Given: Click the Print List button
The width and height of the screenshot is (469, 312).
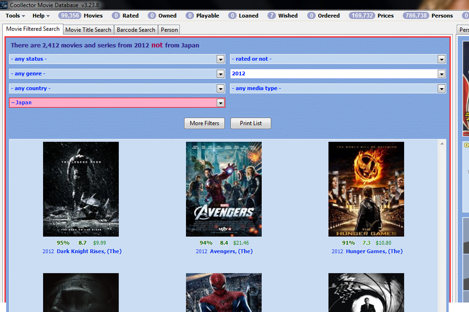Looking at the screenshot, I should point(251,123).
